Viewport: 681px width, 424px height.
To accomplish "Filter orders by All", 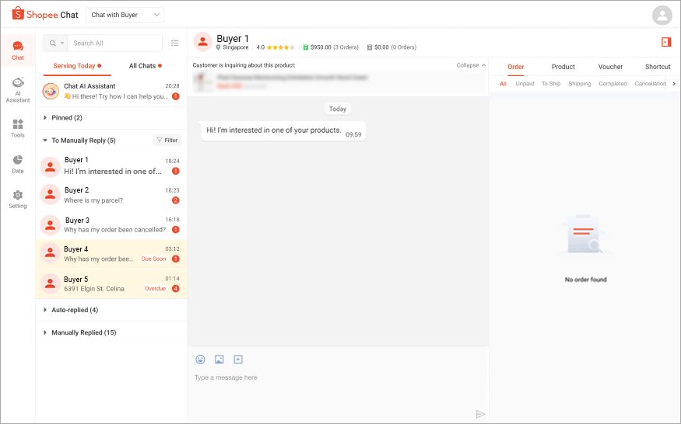I will [x=503, y=84].
